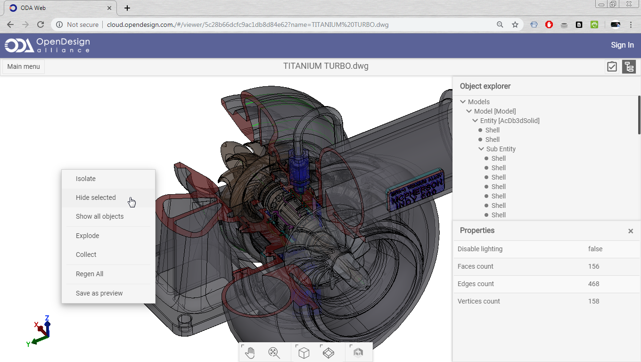Click the Properties panel heading
This screenshot has width=641, height=362.
tap(477, 230)
